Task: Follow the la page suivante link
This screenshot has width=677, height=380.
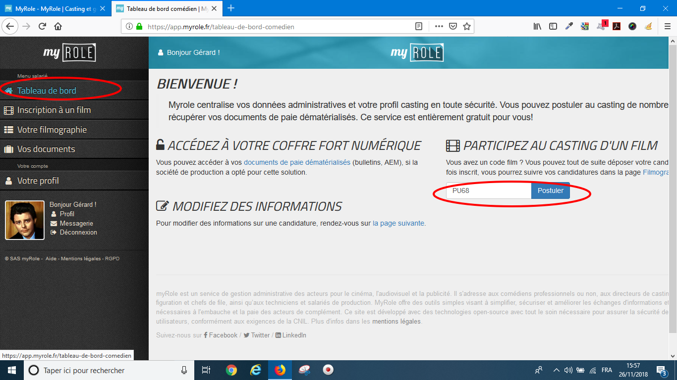Action: click(x=398, y=223)
